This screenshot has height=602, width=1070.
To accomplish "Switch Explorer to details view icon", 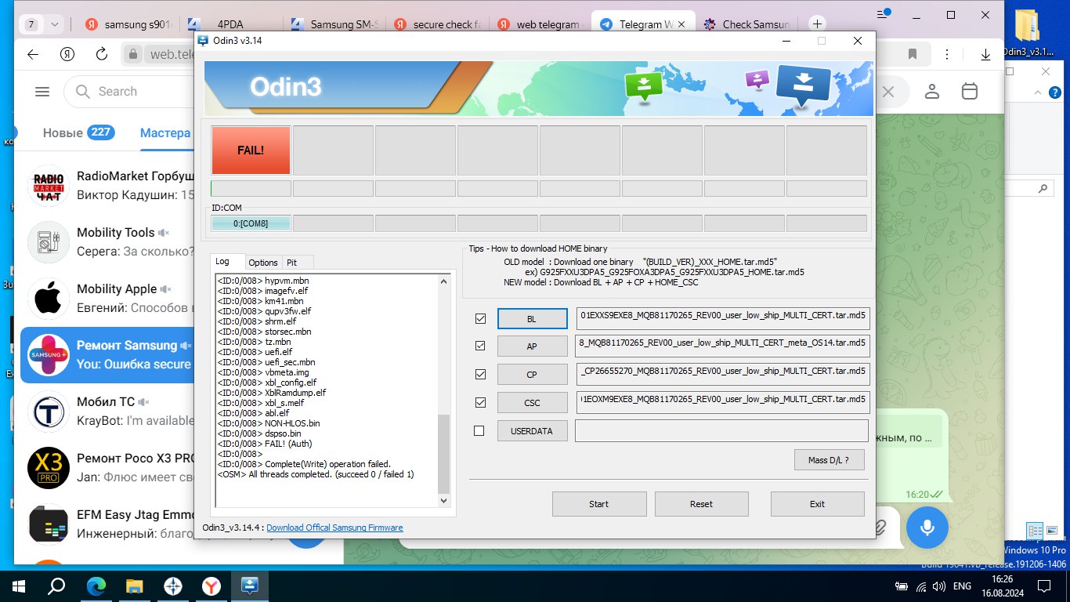I will (1034, 531).
